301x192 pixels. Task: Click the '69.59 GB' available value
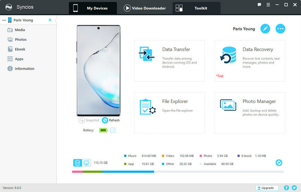[227, 164]
